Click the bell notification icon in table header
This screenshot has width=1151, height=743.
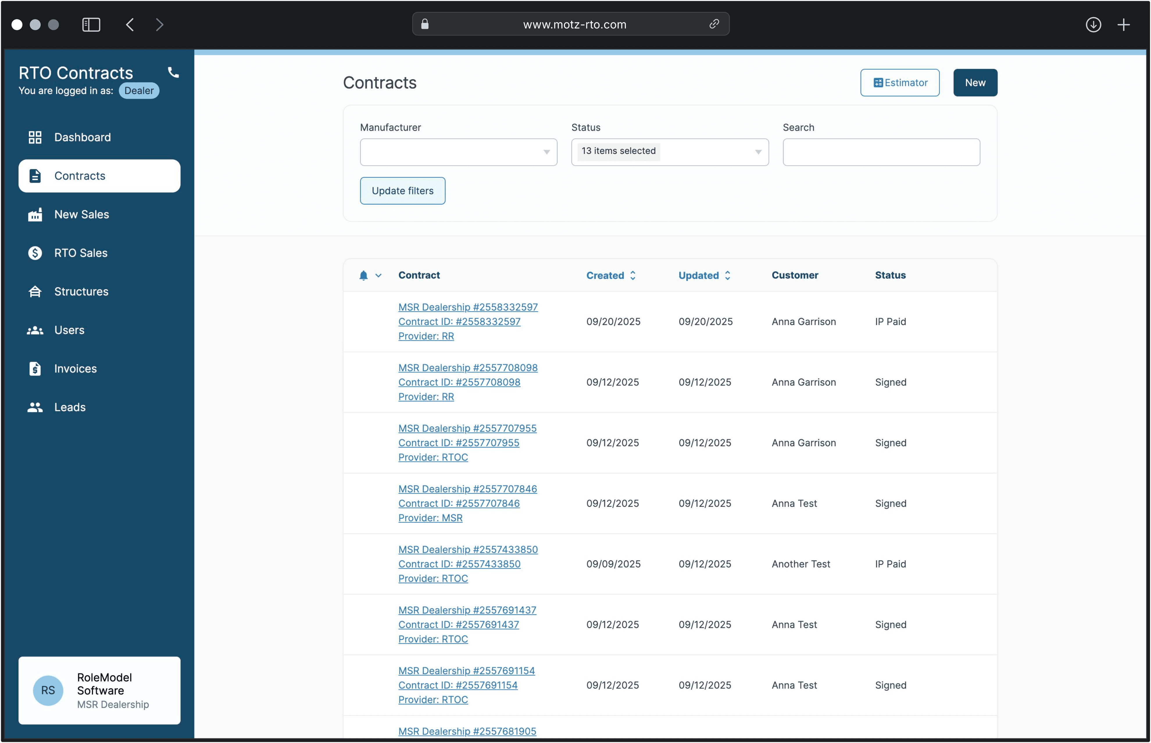364,275
